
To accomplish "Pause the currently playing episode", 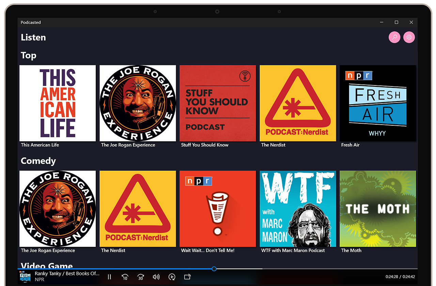I will [x=109, y=277].
